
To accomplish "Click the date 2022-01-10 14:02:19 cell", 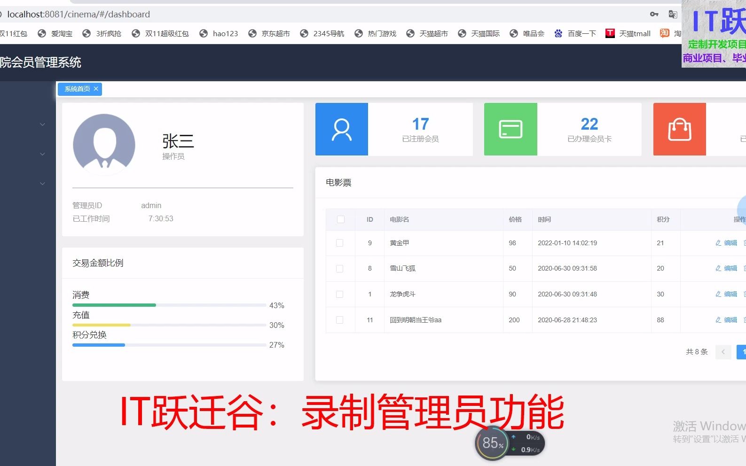I will (567, 243).
